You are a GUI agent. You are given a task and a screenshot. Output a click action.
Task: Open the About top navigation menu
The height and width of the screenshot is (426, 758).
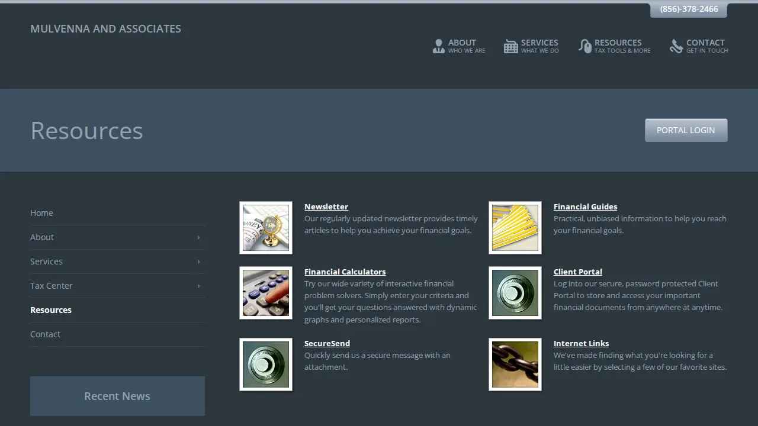click(459, 46)
